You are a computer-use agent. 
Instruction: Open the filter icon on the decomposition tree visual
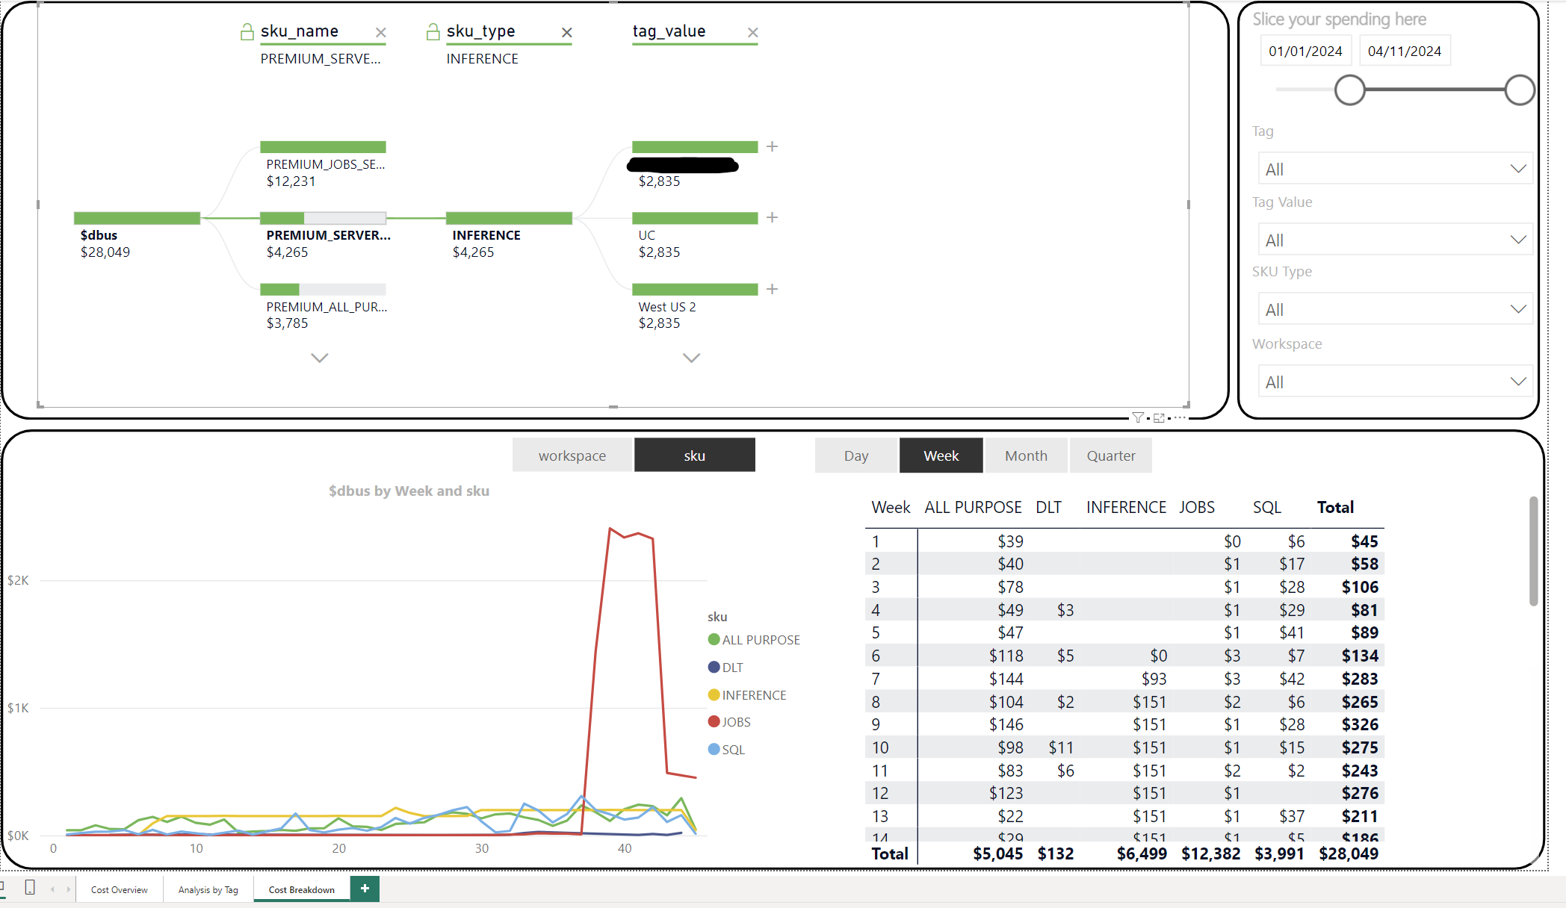pyautogui.click(x=1138, y=417)
